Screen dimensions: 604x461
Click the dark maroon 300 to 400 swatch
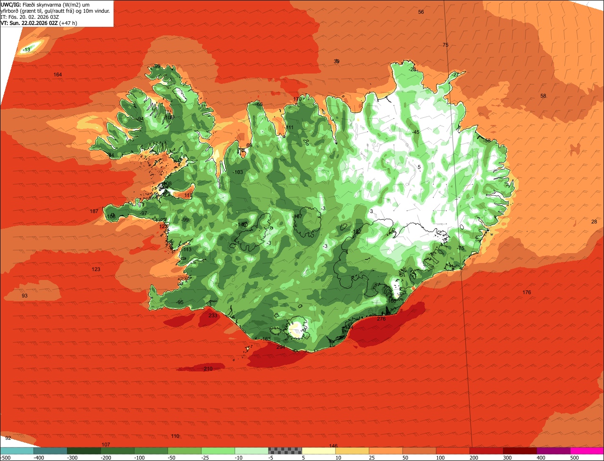(520, 451)
